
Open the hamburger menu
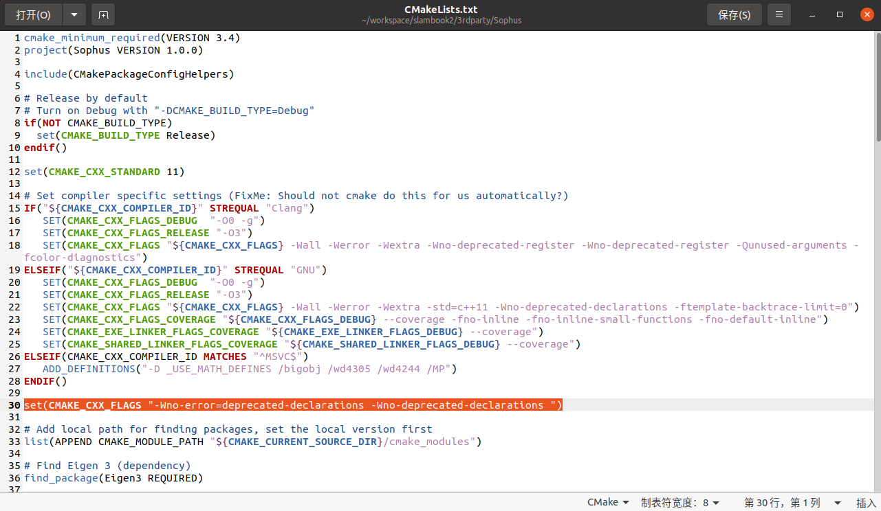point(779,14)
